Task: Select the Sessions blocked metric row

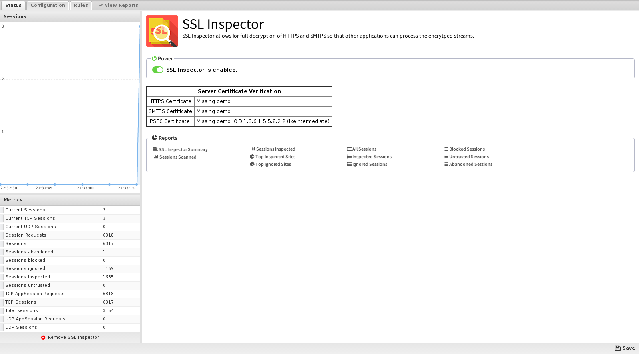Action: 70,260
